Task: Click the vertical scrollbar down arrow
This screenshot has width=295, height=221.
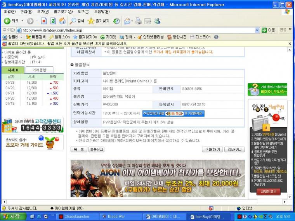Action: 290,197
